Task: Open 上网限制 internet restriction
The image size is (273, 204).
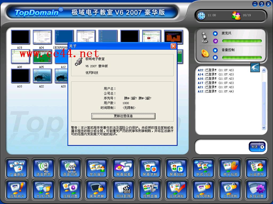Action: pyautogui.click(x=230, y=190)
